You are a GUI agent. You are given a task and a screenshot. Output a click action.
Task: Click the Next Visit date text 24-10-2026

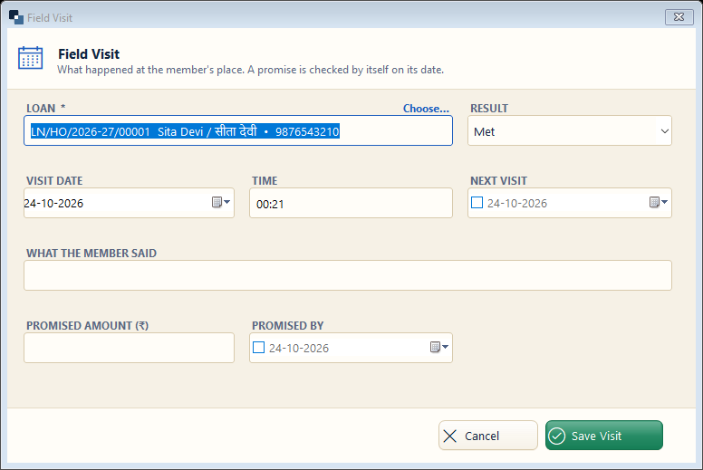click(x=517, y=204)
